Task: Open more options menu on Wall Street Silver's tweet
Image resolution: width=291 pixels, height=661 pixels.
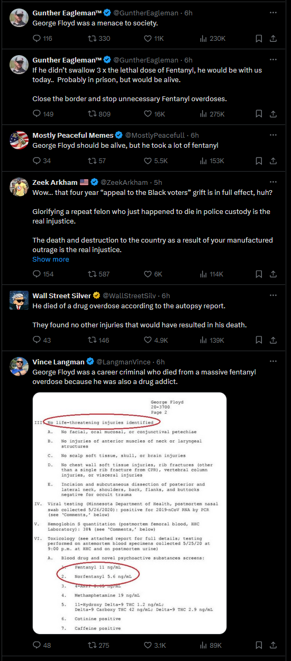Action: pyautogui.click(x=274, y=295)
